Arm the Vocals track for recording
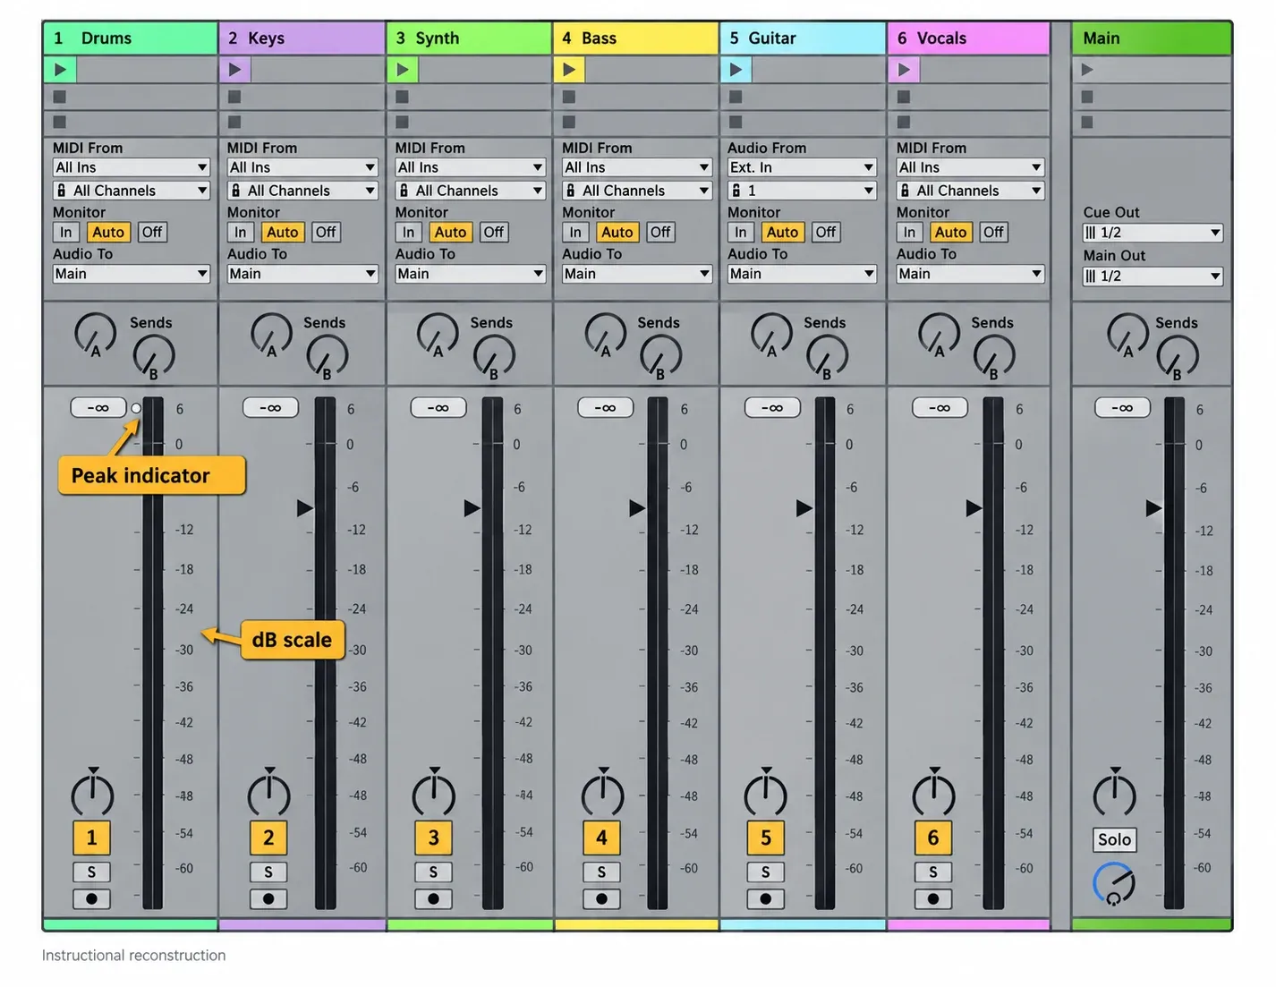 [x=933, y=898]
